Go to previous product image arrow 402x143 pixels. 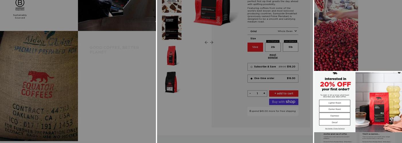(x=206, y=42)
